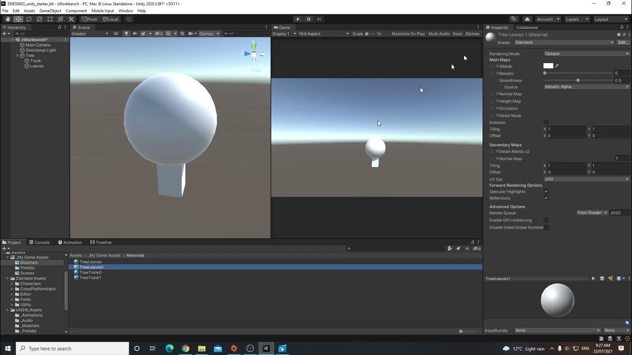Image resolution: width=632 pixels, height=355 pixels.
Task: Click the Metallic slider
Action: click(578, 73)
